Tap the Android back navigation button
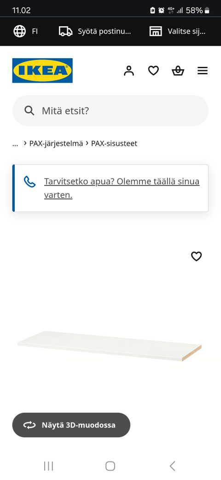The height and width of the screenshot is (480, 221). [x=173, y=466]
